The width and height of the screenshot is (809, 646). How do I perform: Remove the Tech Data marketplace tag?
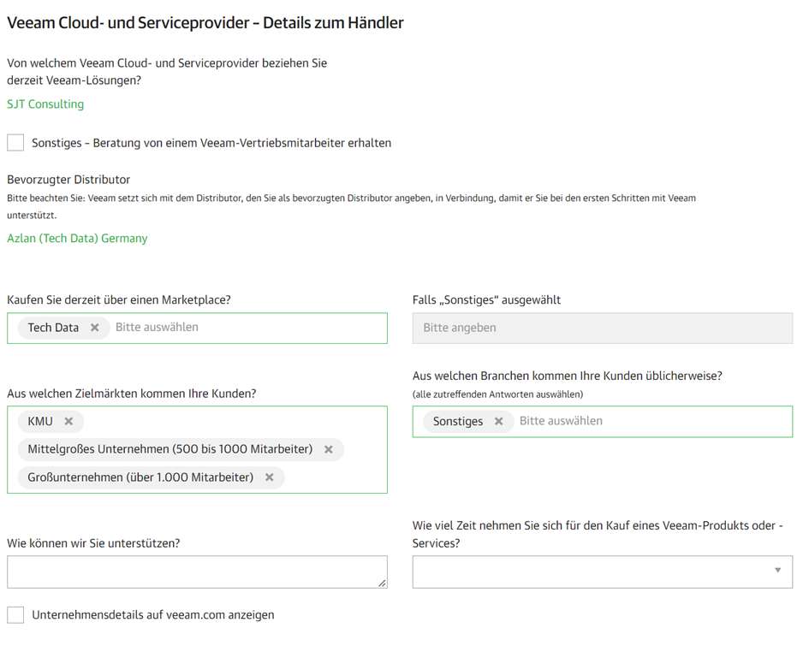pyautogui.click(x=95, y=328)
